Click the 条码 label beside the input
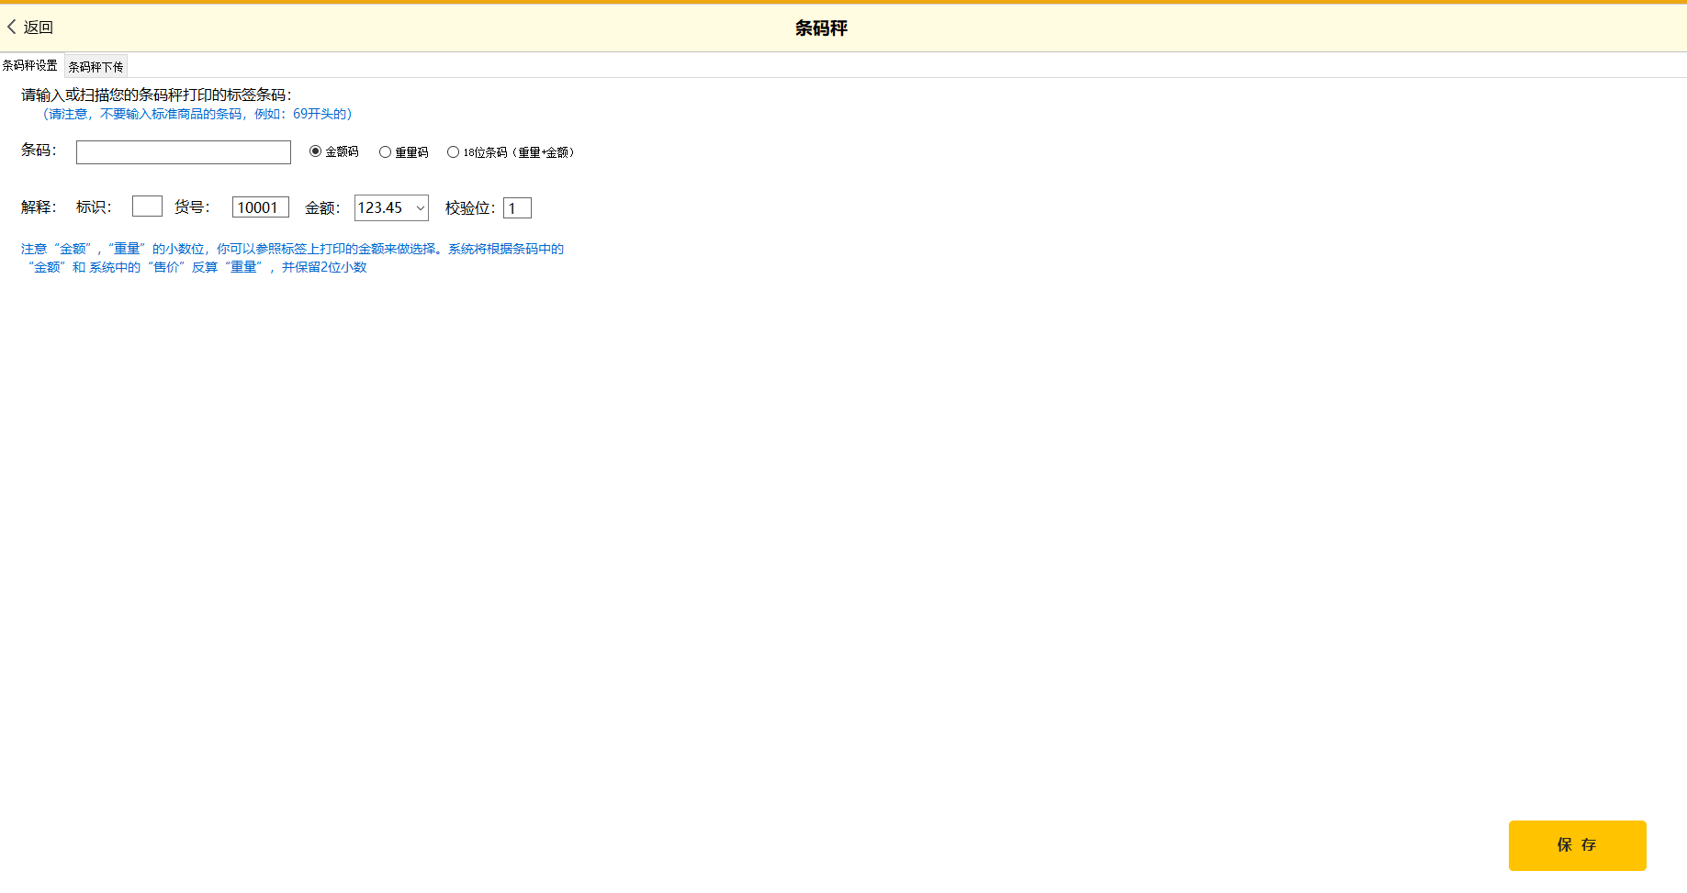1687x893 pixels. (x=39, y=151)
